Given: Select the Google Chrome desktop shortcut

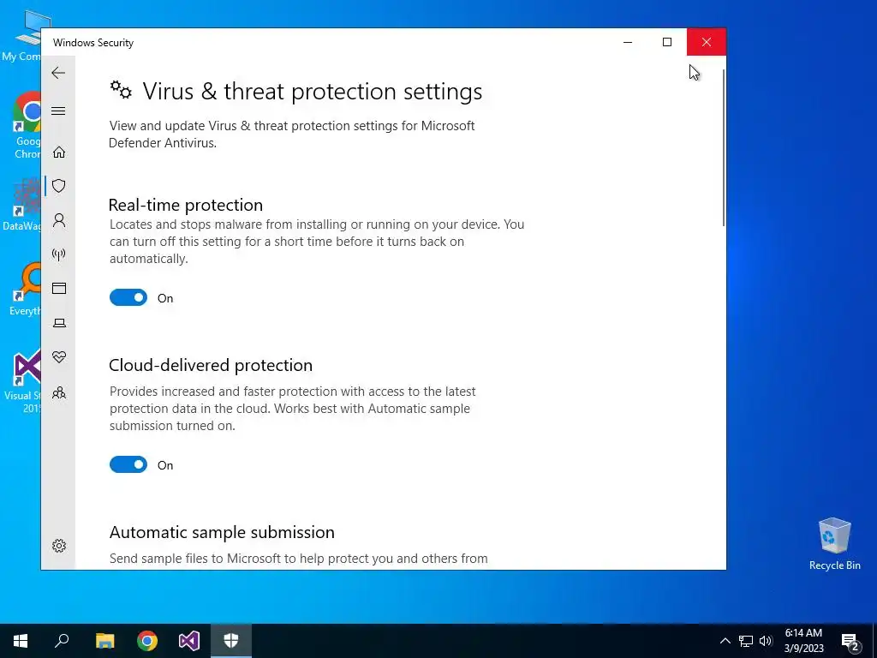Looking at the screenshot, I should (27, 125).
